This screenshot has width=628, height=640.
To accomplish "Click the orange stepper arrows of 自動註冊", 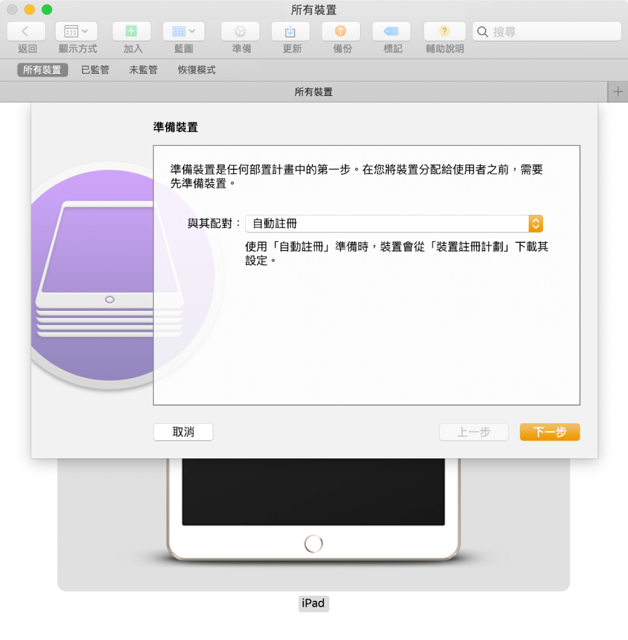I will pos(536,223).
